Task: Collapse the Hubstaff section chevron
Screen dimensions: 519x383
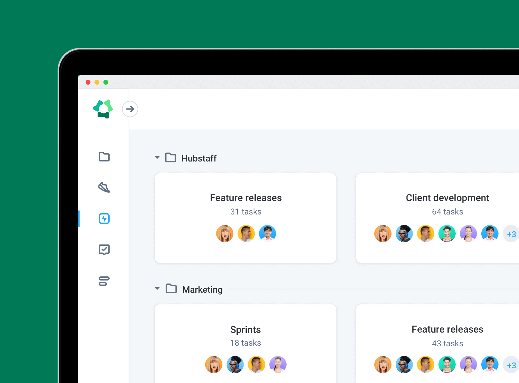Action: [x=157, y=157]
